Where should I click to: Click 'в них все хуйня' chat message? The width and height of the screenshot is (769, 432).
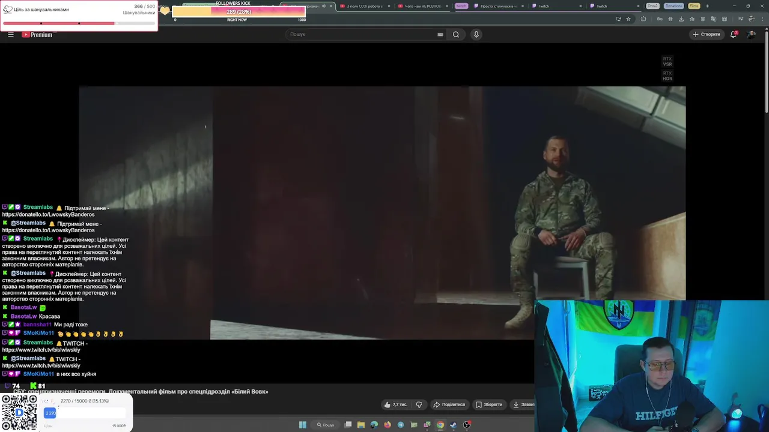tap(49, 374)
